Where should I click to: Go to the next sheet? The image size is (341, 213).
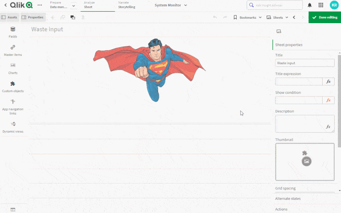coord(303,18)
